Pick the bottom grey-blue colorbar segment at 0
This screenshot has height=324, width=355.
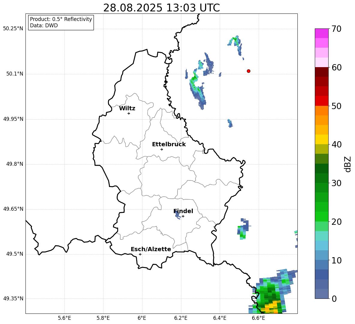click(x=321, y=294)
